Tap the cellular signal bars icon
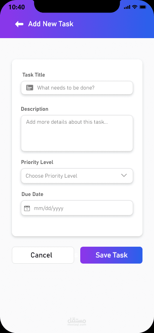The height and width of the screenshot is (333, 154). tap(127, 7)
